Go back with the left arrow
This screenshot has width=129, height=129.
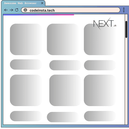(x=6, y=10)
